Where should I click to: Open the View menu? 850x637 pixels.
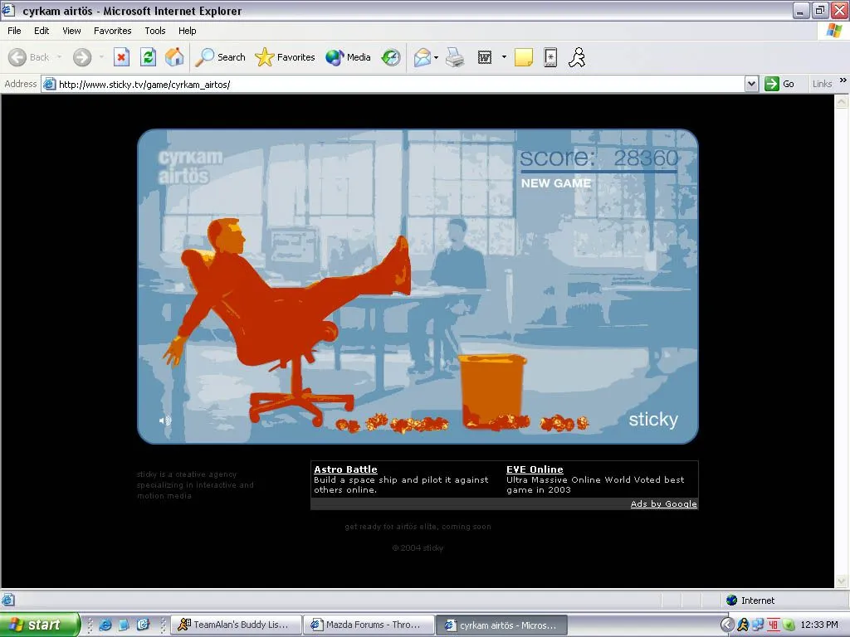[x=71, y=31]
